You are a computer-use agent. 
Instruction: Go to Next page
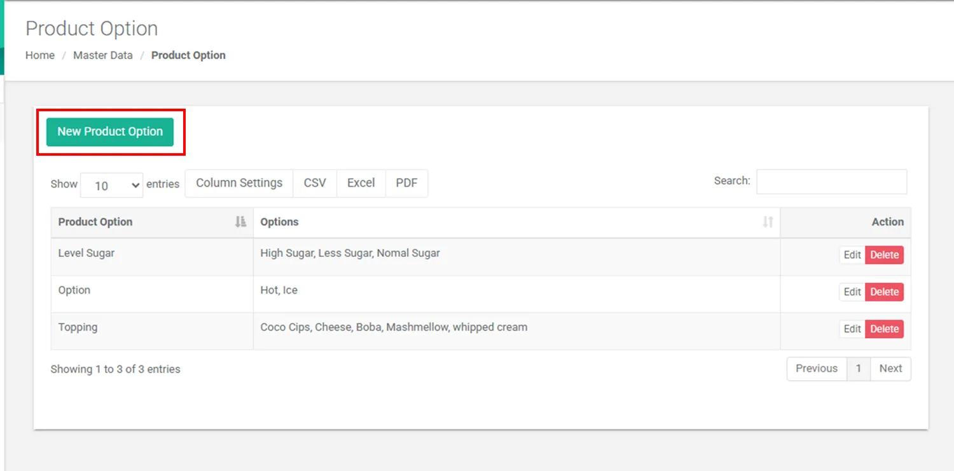[890, 369]
